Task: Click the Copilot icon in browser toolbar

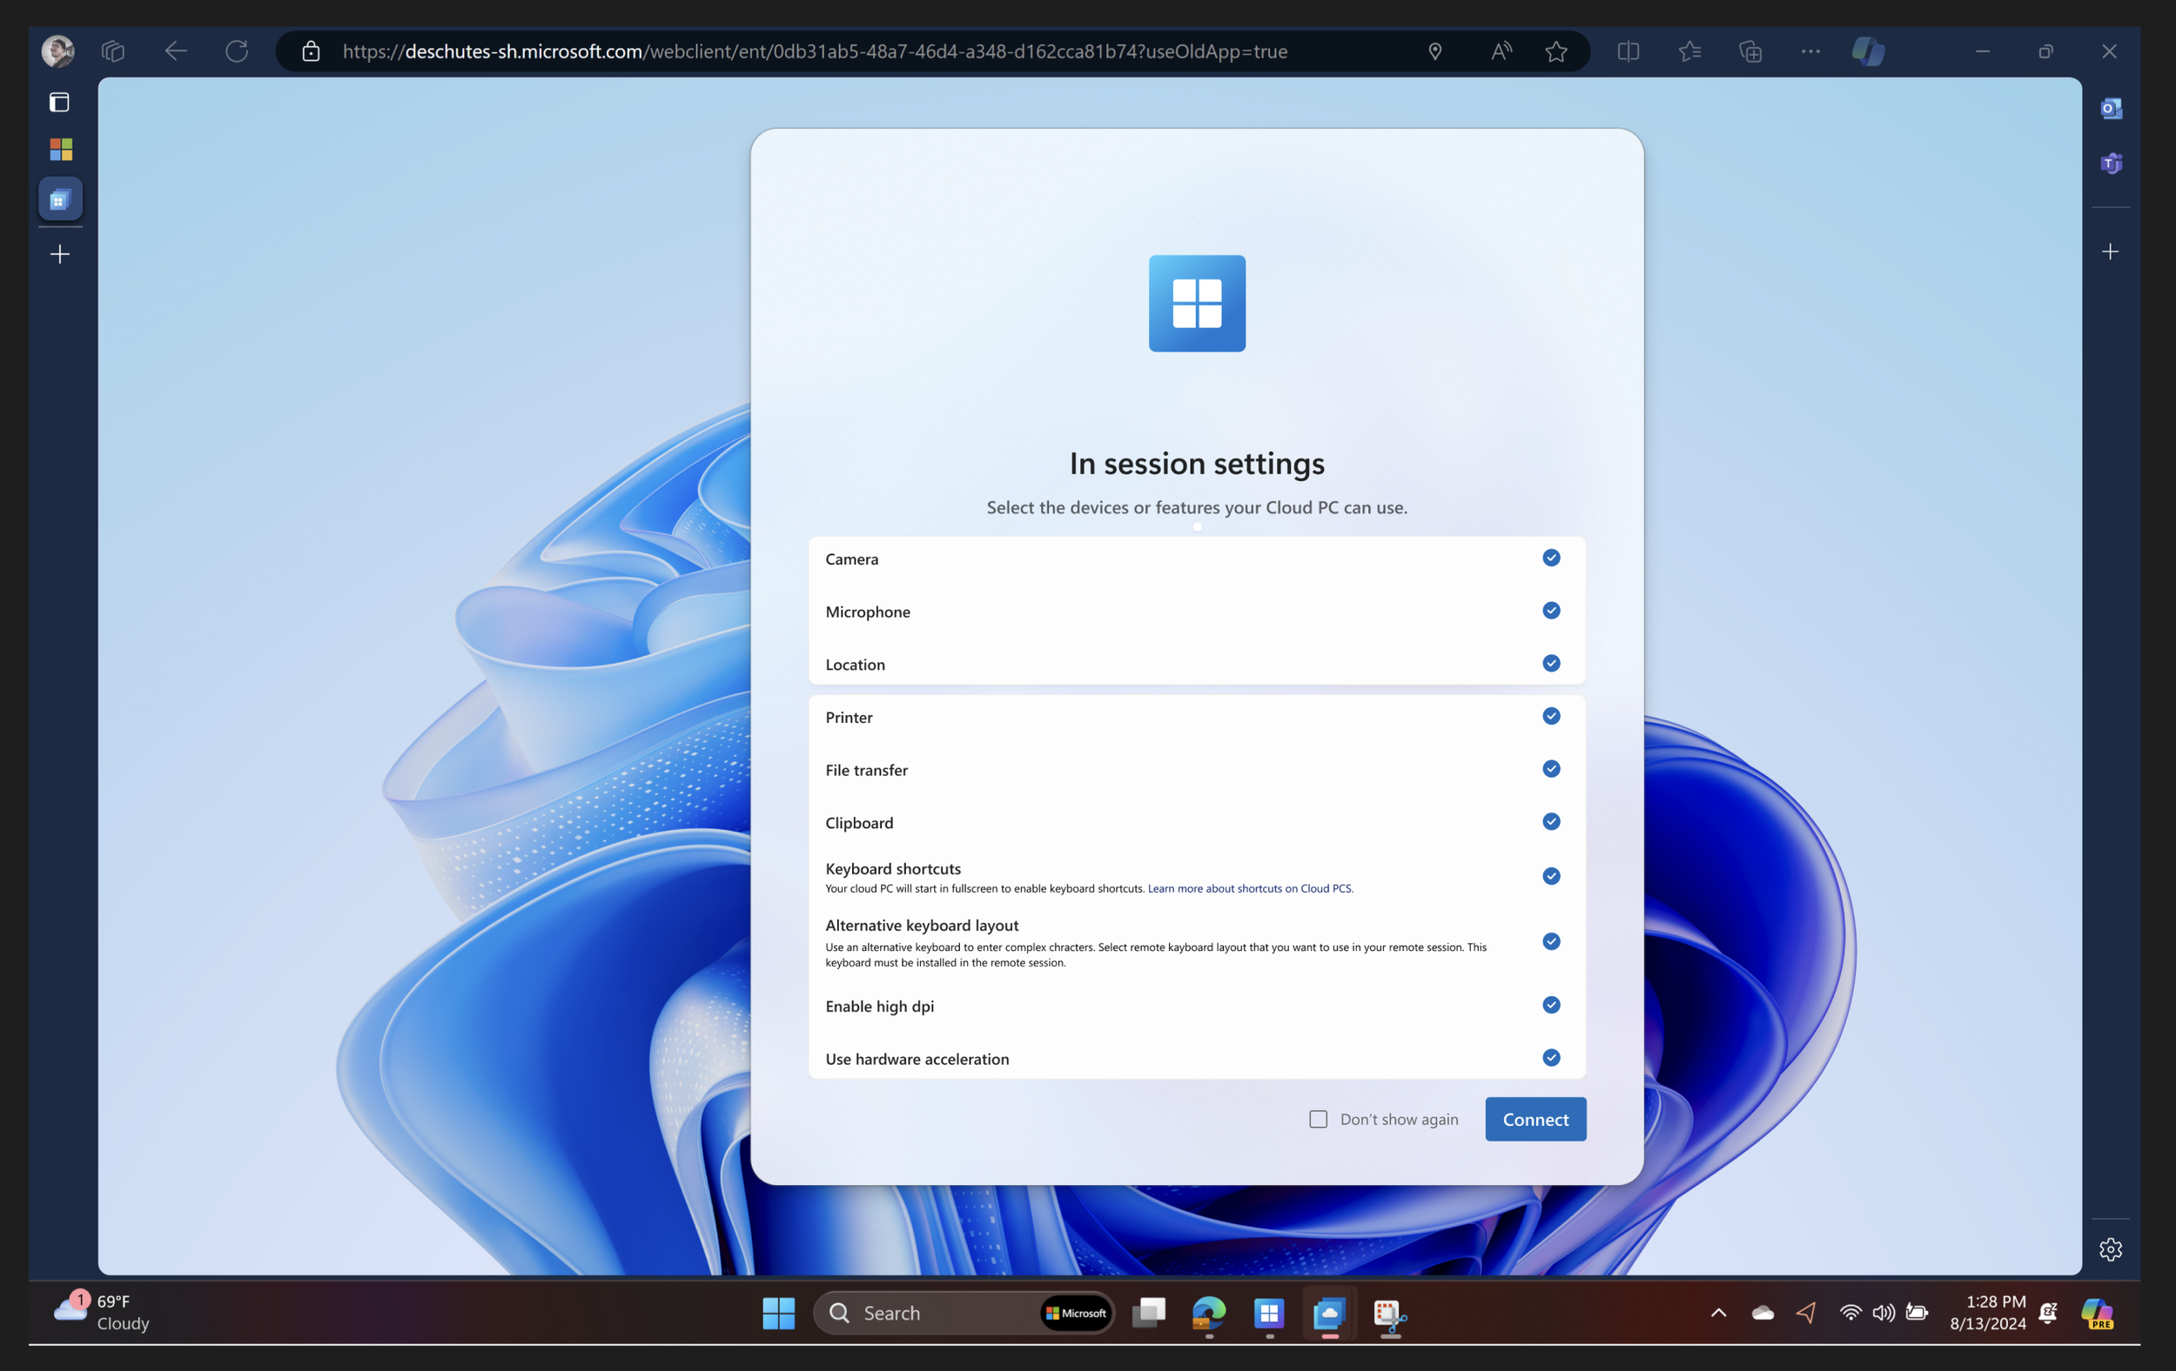Action: [x=1868, y=51]
